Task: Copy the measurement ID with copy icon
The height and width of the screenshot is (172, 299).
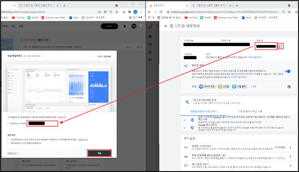Action: [280, 46]
